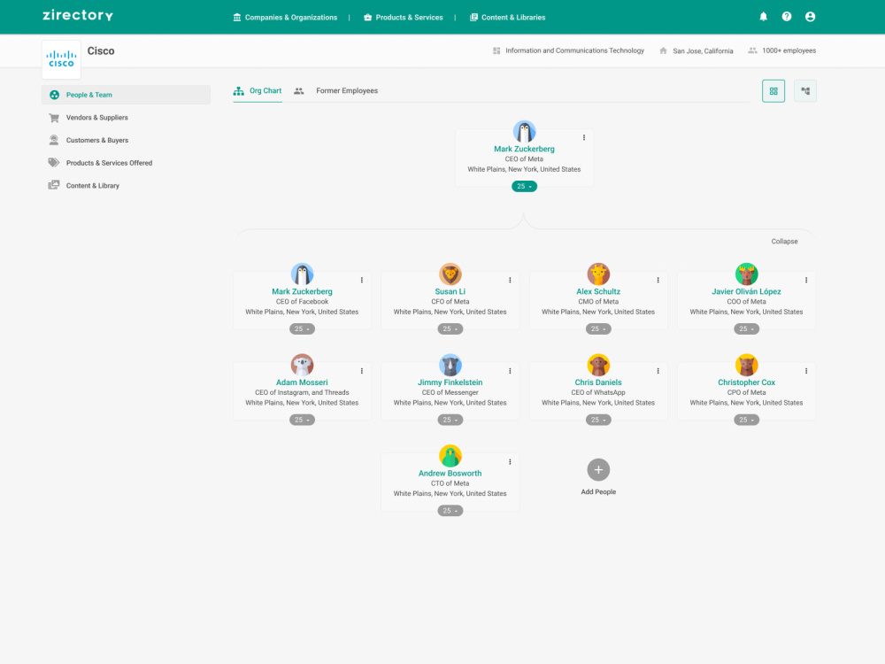Click the zirectory logo
885x664 pixels.
[x=78, y=15]
